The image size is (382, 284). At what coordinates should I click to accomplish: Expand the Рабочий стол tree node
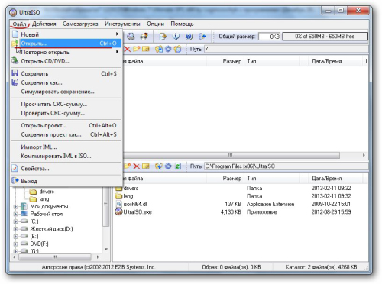(15, 214)
